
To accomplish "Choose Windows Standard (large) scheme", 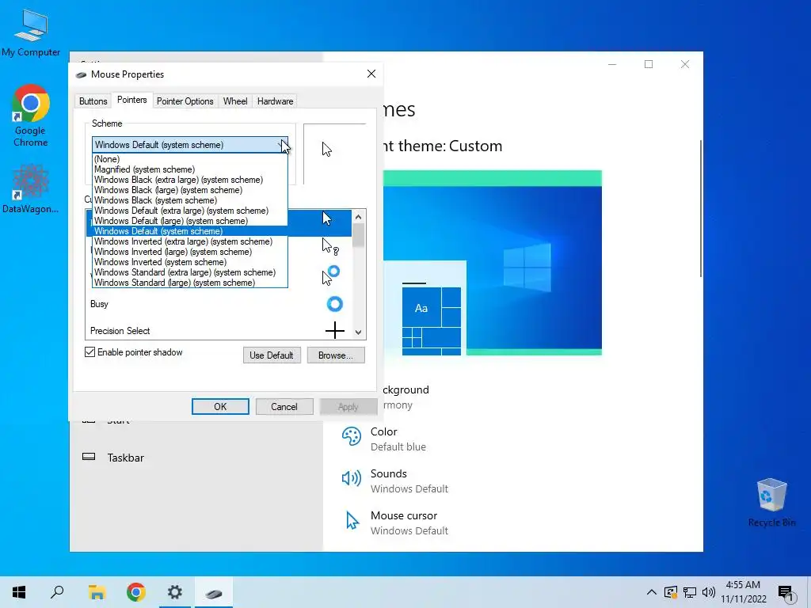I will 190,283.
